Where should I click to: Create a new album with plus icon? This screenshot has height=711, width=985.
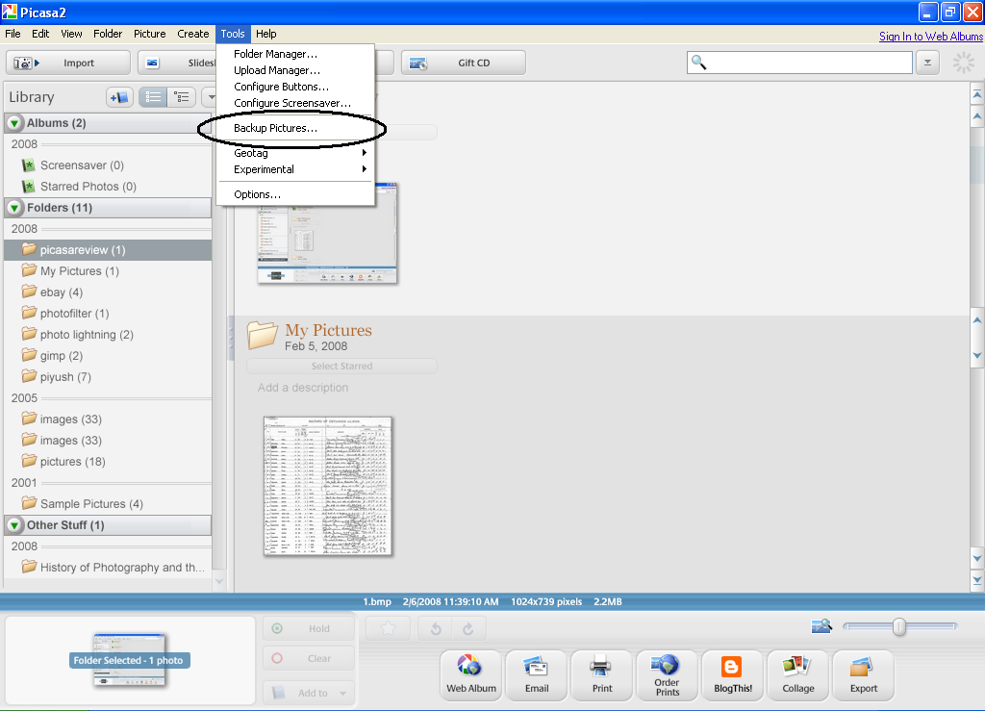tap(119, 97)
